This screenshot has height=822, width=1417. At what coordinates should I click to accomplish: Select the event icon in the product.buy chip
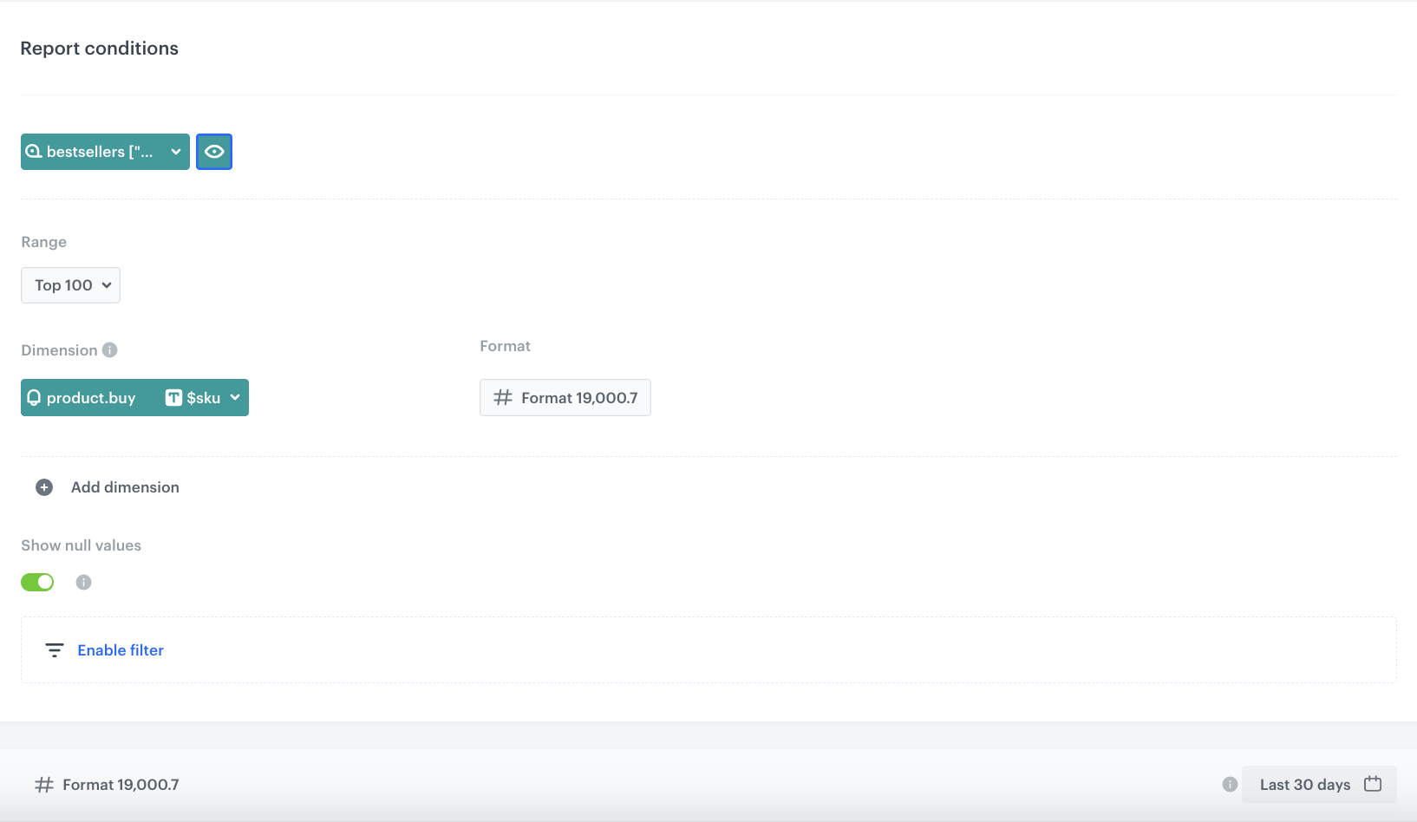click(34, 397)
